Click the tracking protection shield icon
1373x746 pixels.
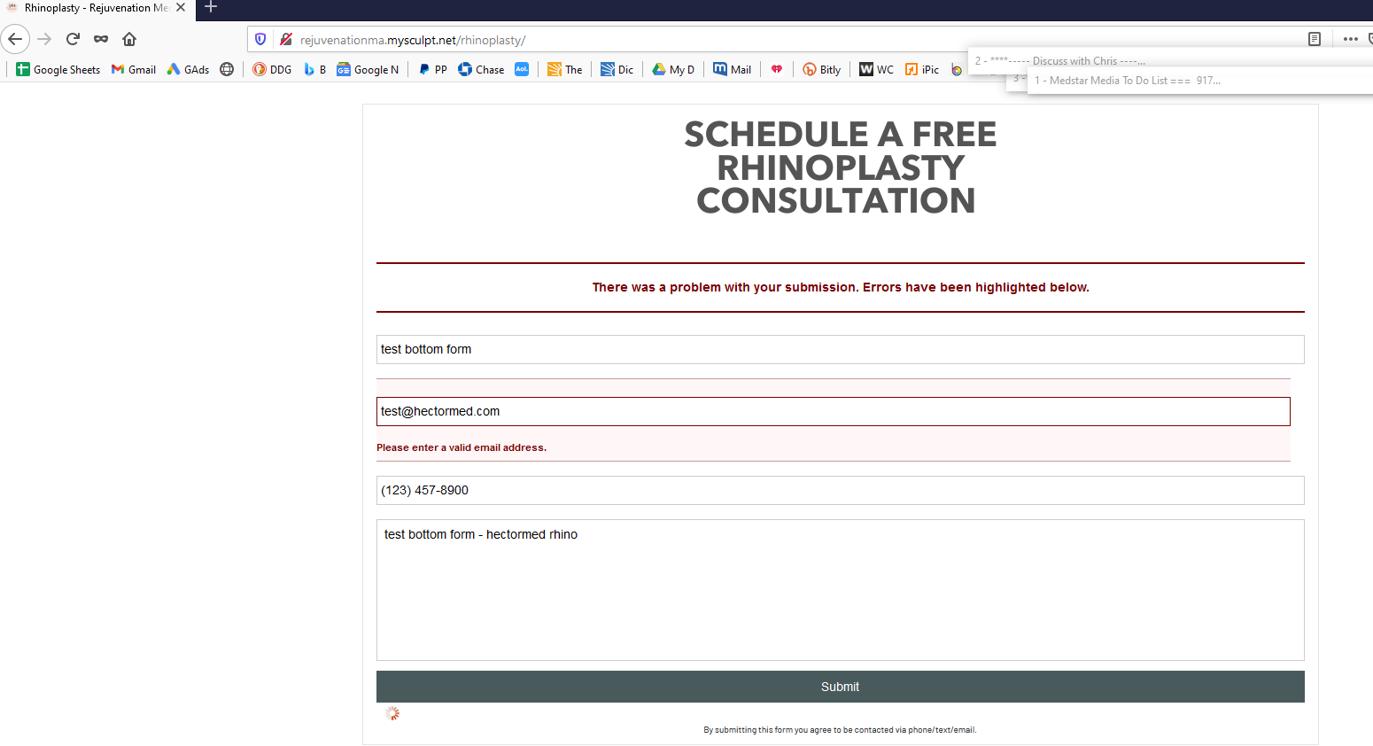[260, 40]
